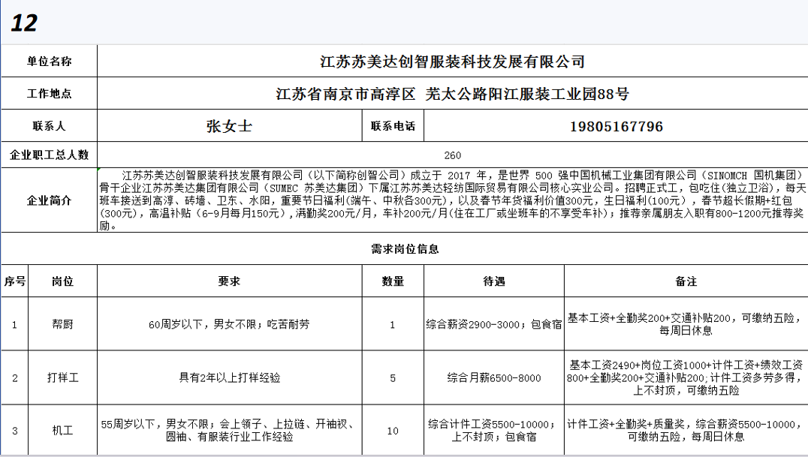Click the 机工 job position cell
The width and height of the screenshot is (808, 457).
pyautogui.click(x=62, y=431)
